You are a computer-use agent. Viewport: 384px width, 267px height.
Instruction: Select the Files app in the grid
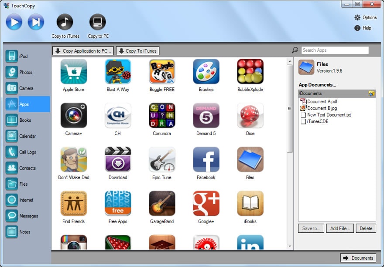pyautogui.click(x=250, y=163)
